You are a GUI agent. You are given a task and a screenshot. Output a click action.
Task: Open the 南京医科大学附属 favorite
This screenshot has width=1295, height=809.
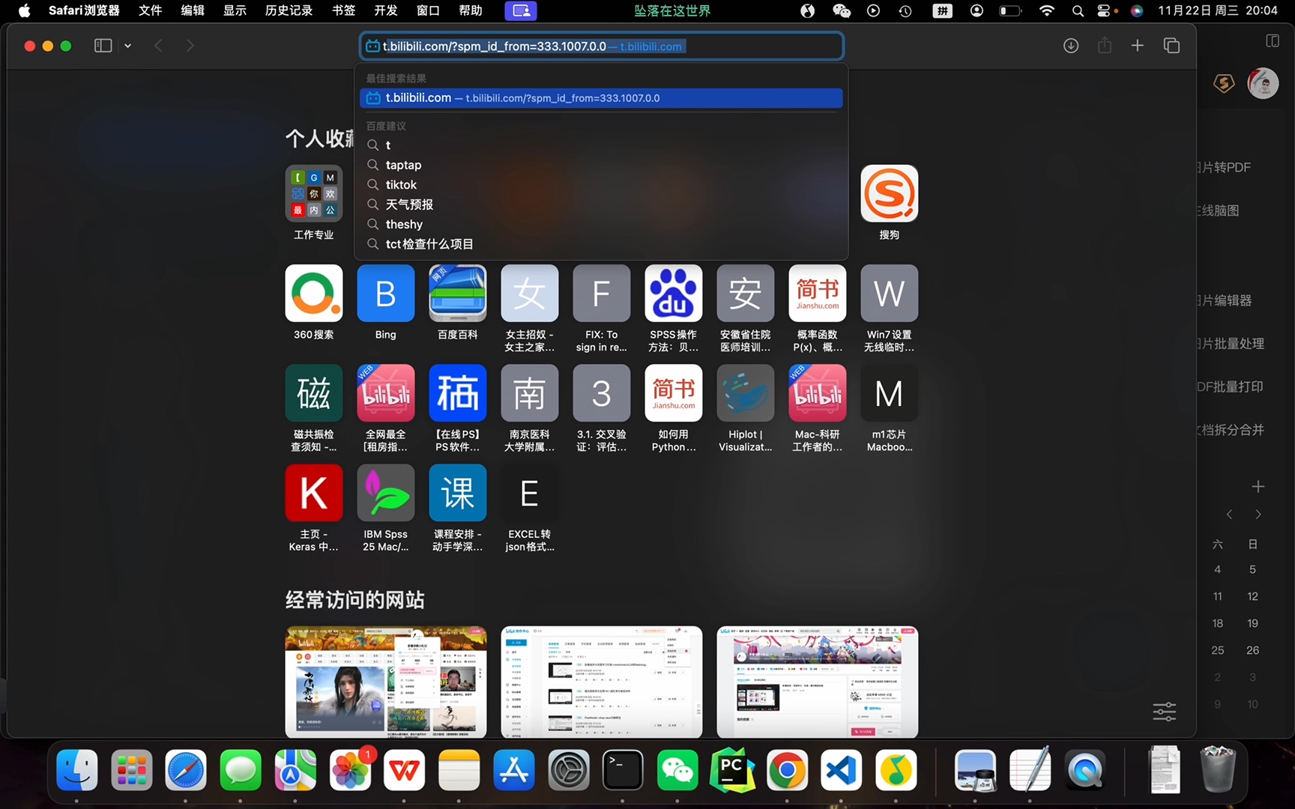530,393
